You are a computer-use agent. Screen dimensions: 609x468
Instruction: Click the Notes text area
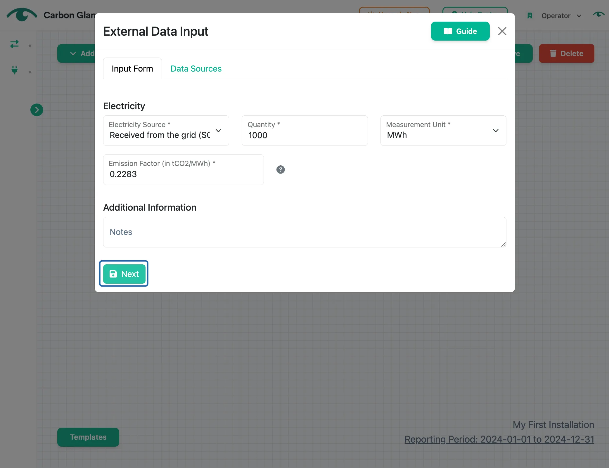tap(304, 232)
